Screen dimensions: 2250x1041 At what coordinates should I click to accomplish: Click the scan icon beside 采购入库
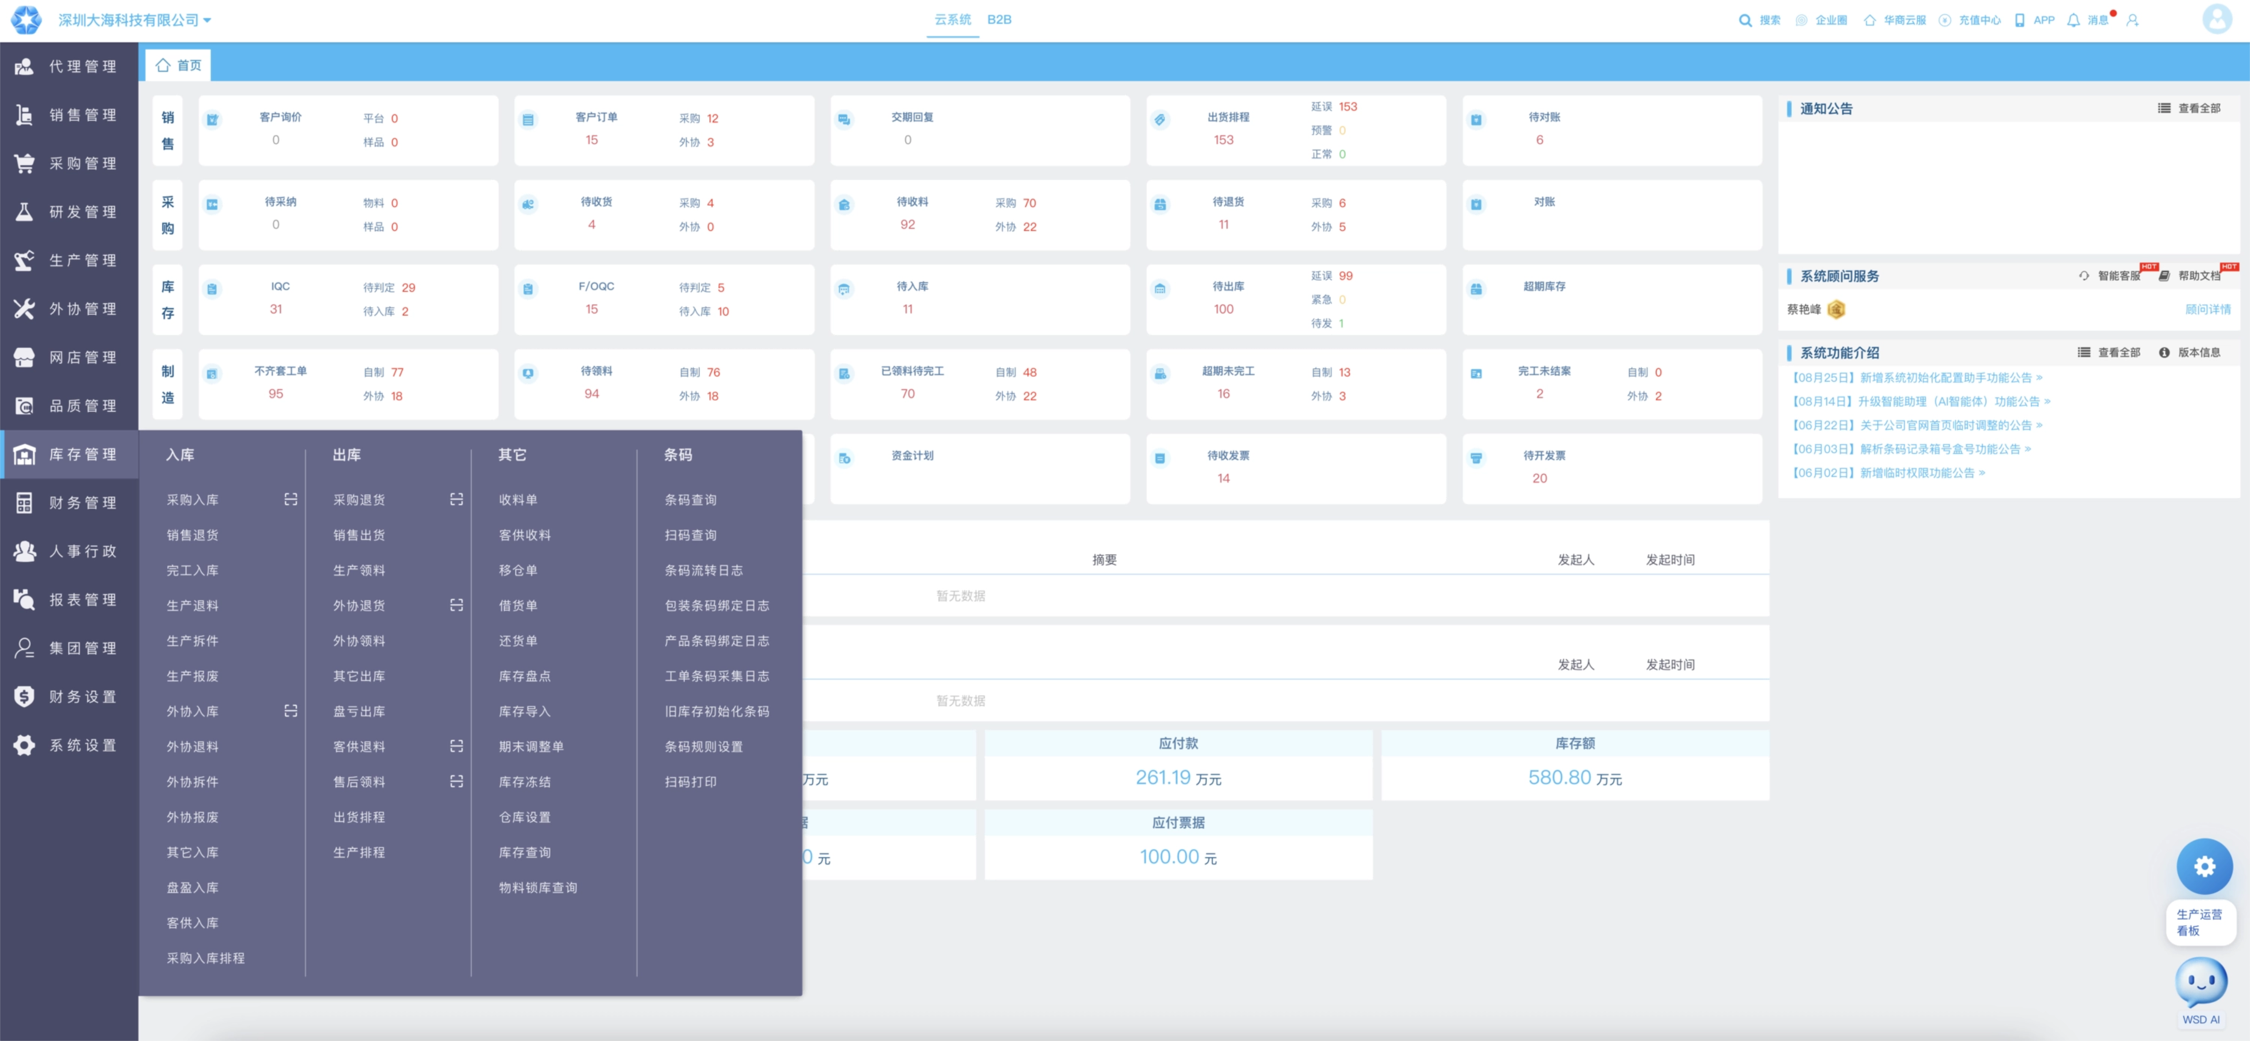point(291,498)
